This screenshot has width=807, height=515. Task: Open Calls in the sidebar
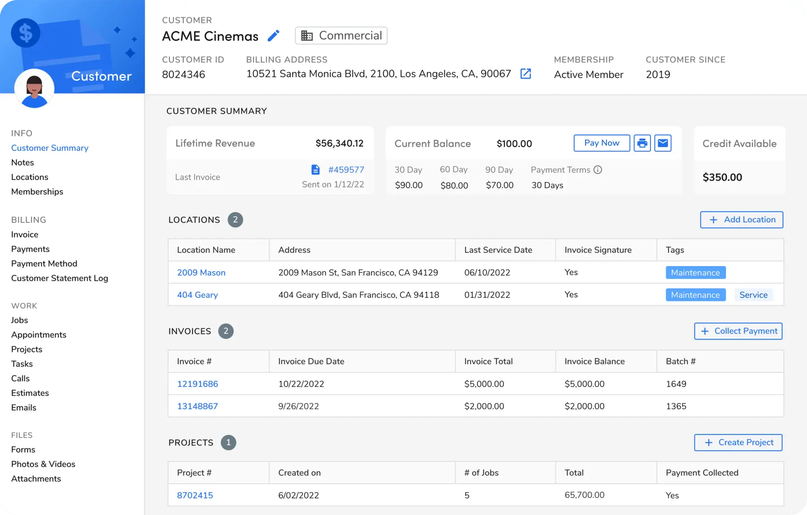(x=20, y=378)
